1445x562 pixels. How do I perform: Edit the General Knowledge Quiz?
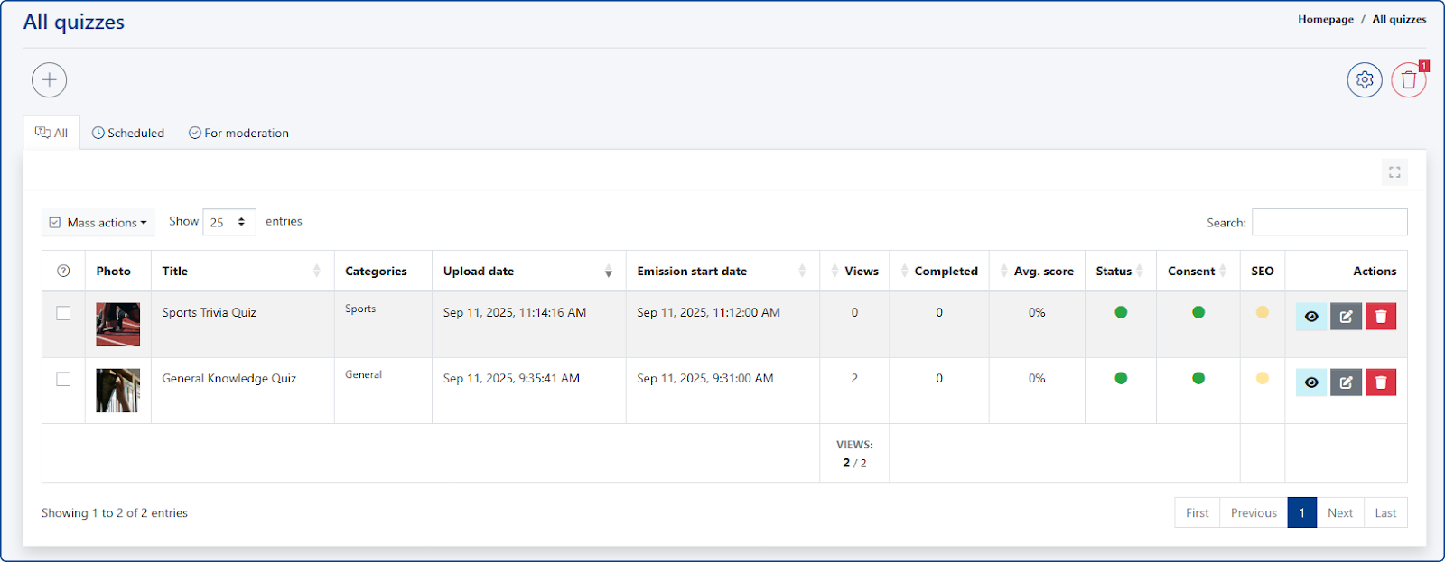(x=1346, y=382)
